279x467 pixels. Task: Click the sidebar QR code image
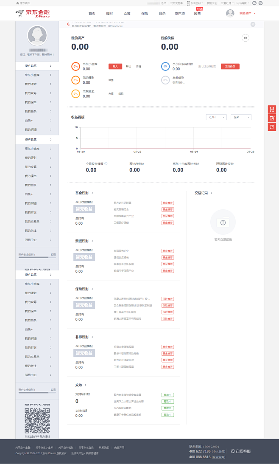[x=37, y=421]
